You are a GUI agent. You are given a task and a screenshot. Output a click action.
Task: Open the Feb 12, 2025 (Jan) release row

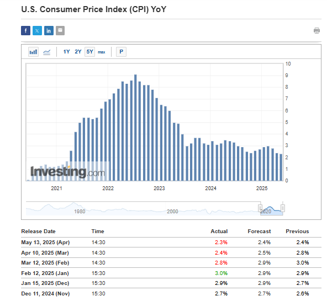171,273
